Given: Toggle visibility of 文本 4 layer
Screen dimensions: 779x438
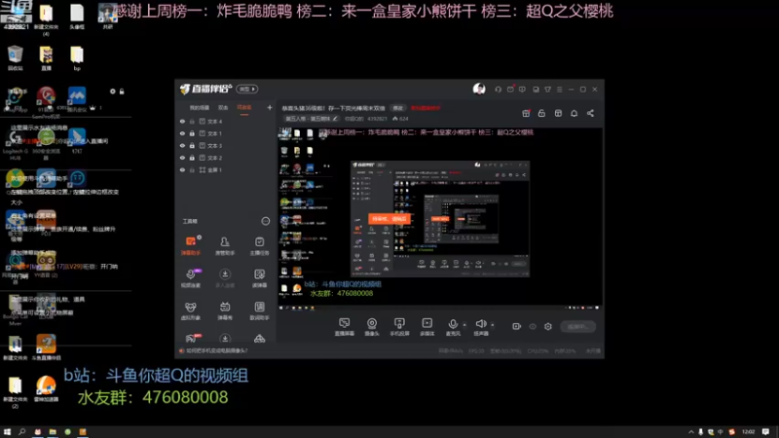Looking at the screenshot, I should (182, 121).
